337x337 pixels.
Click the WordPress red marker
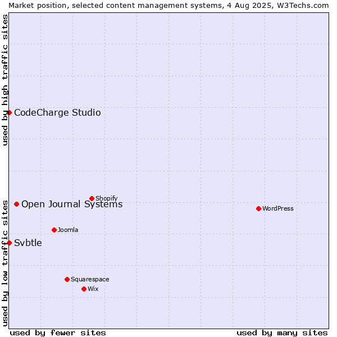[258, 209]
